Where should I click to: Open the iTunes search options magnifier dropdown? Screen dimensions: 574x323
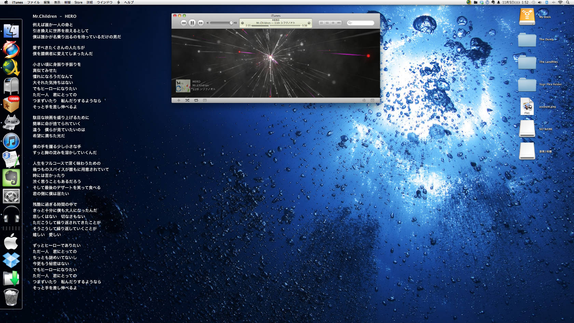[x=350, y=23]
